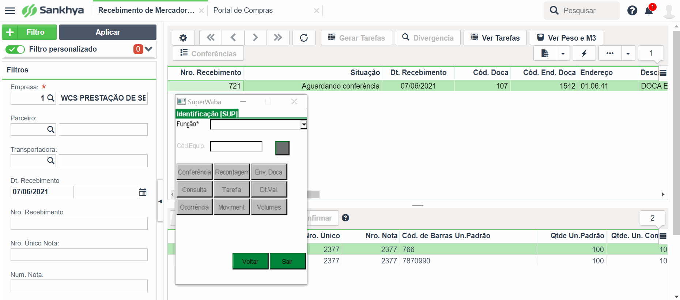
Task: Click the Nro. Único Nota field
Action: (x=79, y=255)
